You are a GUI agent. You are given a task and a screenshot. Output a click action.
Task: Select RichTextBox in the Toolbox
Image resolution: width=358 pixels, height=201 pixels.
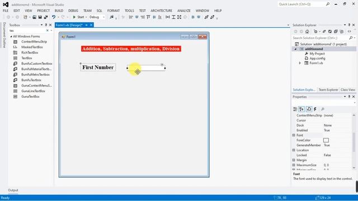point(30,52)
